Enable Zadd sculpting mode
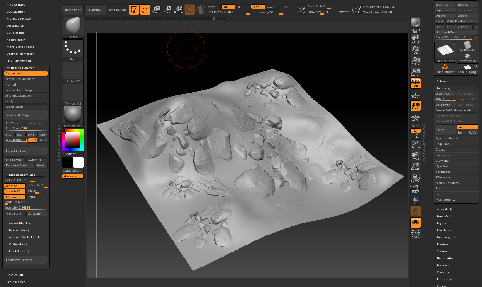The height and width of the screenshot is (287, 482). (x=257, y=7)
